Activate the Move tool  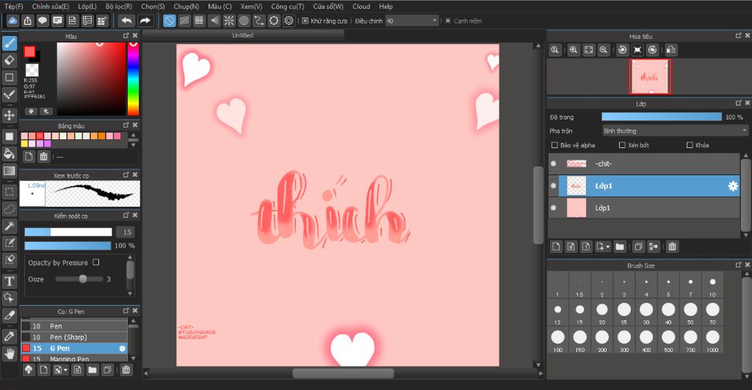pos(10,115)
